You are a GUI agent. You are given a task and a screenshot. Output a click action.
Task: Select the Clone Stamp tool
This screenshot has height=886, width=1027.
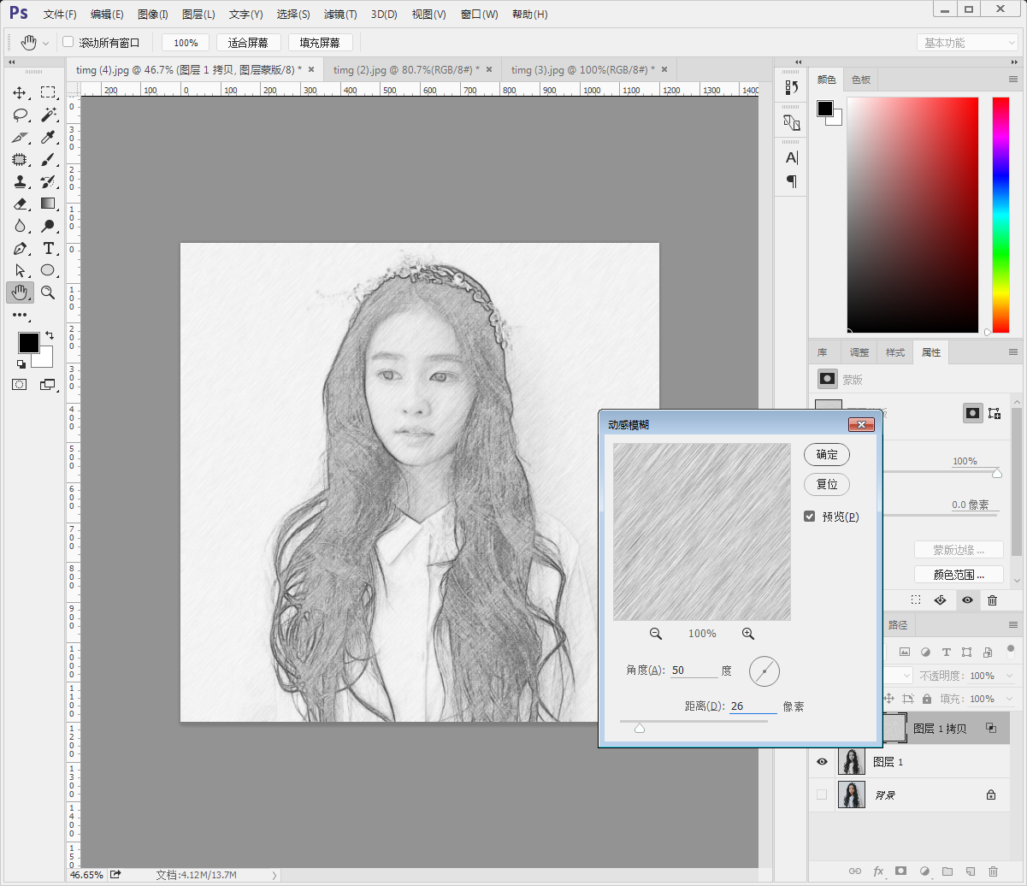[20, 181]
